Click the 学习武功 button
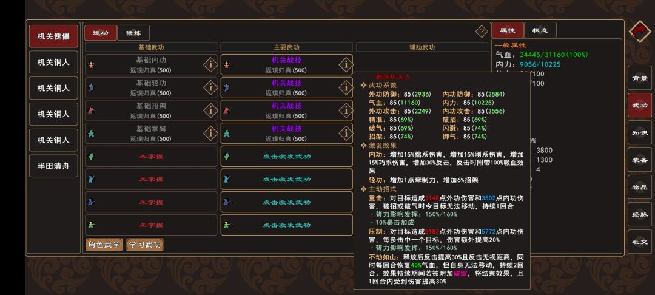 tap(144, 245)
